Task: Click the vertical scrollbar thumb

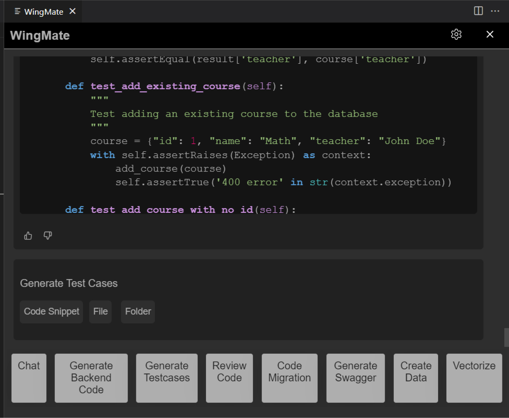Action: coord(506,337)
